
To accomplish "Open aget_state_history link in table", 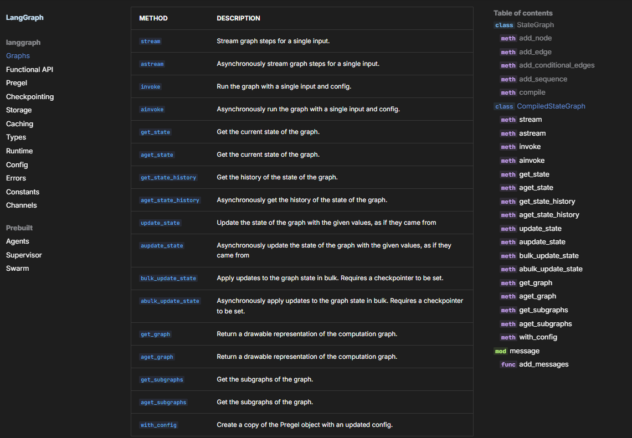I will (x=169, y=200).
